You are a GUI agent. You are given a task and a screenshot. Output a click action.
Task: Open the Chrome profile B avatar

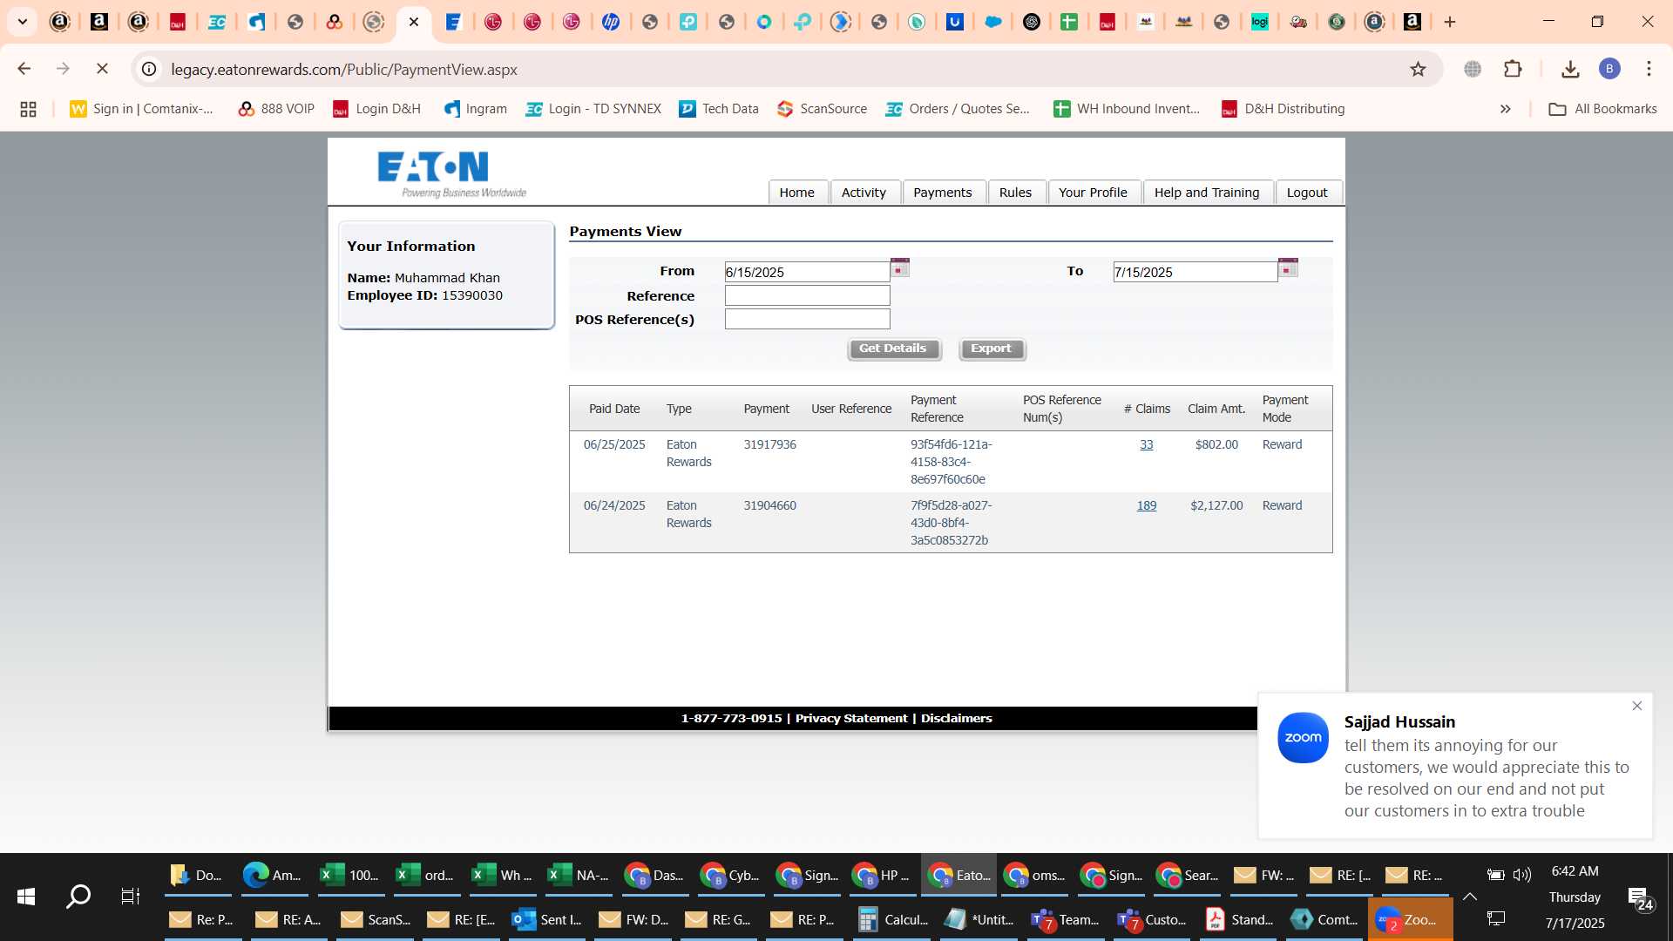coord(1609,69)
